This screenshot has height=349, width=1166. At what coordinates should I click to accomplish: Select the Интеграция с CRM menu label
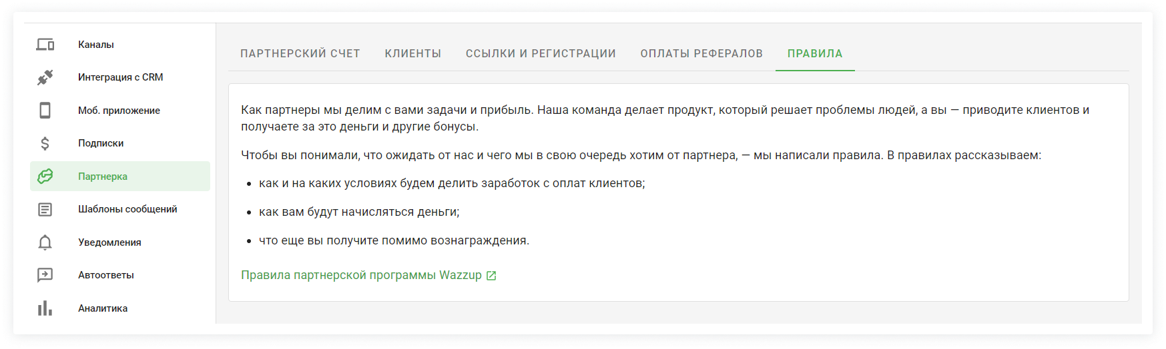click(x=121, y=77)
